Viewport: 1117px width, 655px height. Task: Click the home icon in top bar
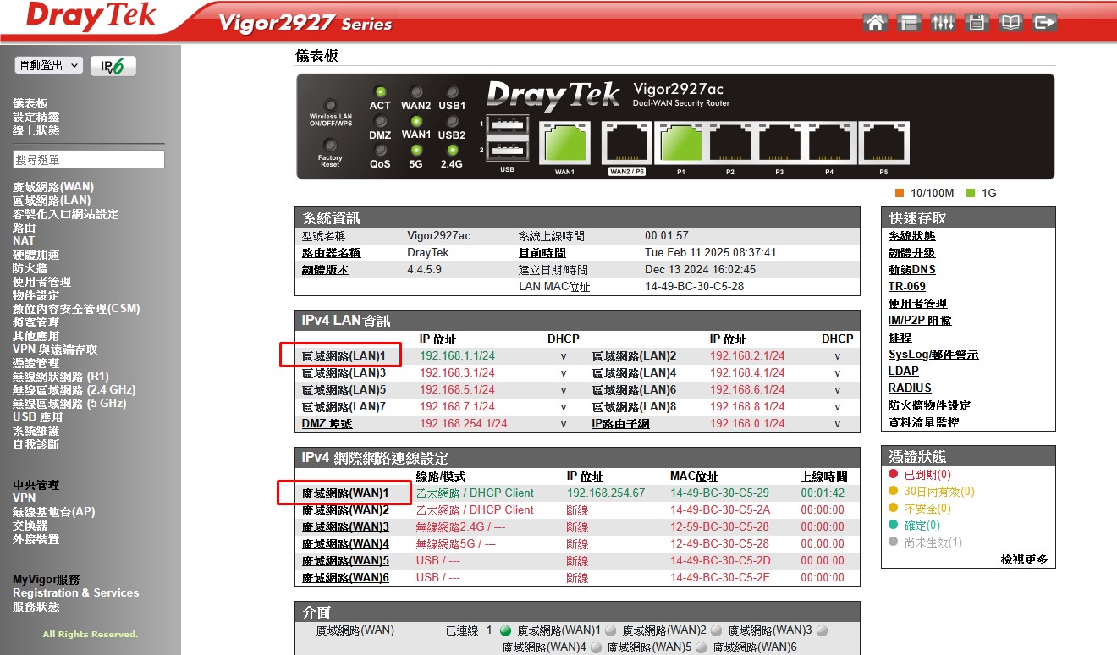click(876, 23)
